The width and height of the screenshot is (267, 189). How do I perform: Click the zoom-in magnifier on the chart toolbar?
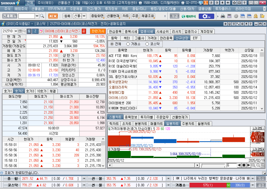point(253,165)
